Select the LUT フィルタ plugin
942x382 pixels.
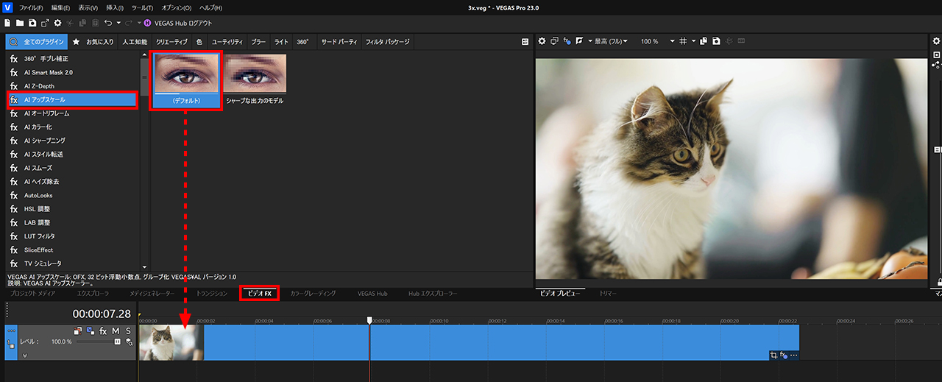click(72, 236)
